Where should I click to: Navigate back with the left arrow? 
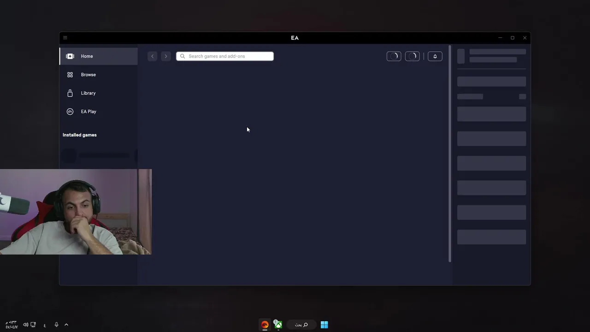coord(153,56)
